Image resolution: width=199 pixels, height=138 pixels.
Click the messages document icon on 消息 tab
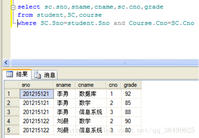(x=37, y=75)
